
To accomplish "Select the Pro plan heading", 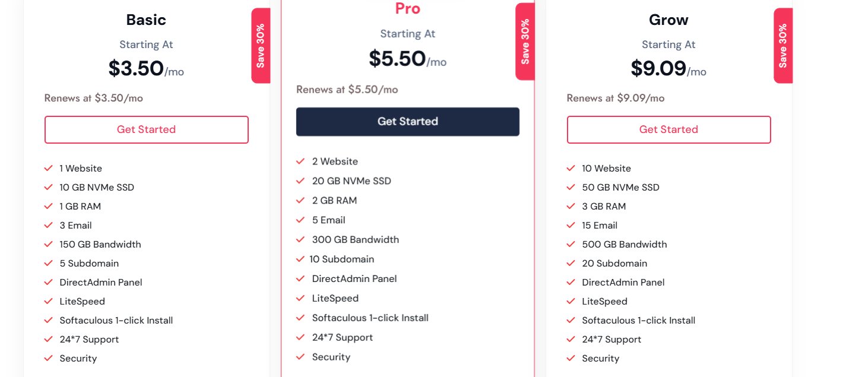I will (408, 8).
